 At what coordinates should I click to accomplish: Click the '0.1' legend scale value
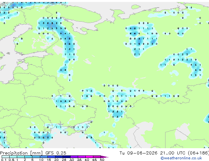(x=4, y=160)
